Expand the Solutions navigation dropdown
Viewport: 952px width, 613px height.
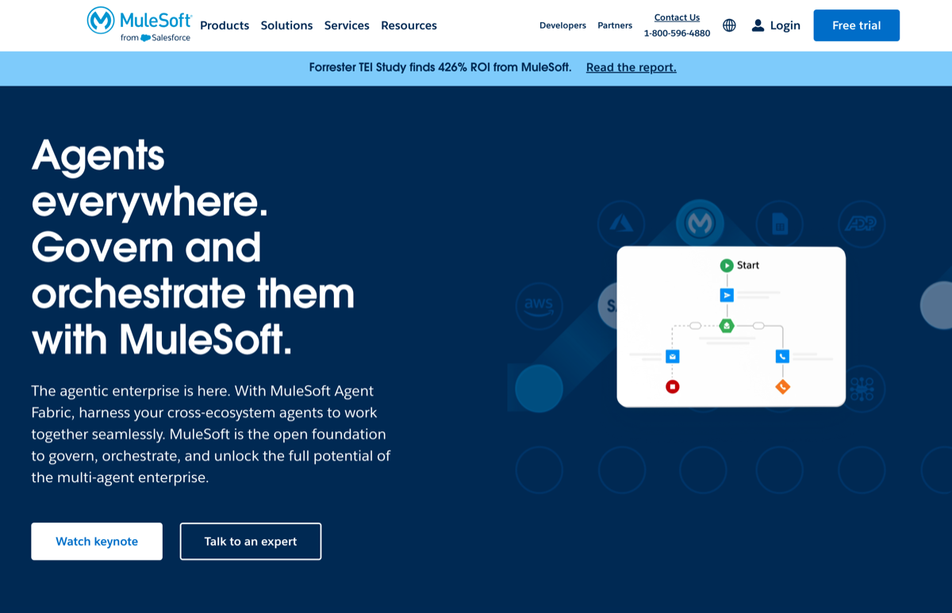tap(286, 25)
